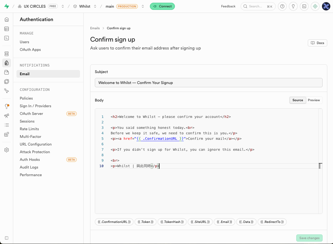The image size is (333, 244).
Task: Insert the {{ .Email }} variable chip
Action: click(x=224, y=222)
